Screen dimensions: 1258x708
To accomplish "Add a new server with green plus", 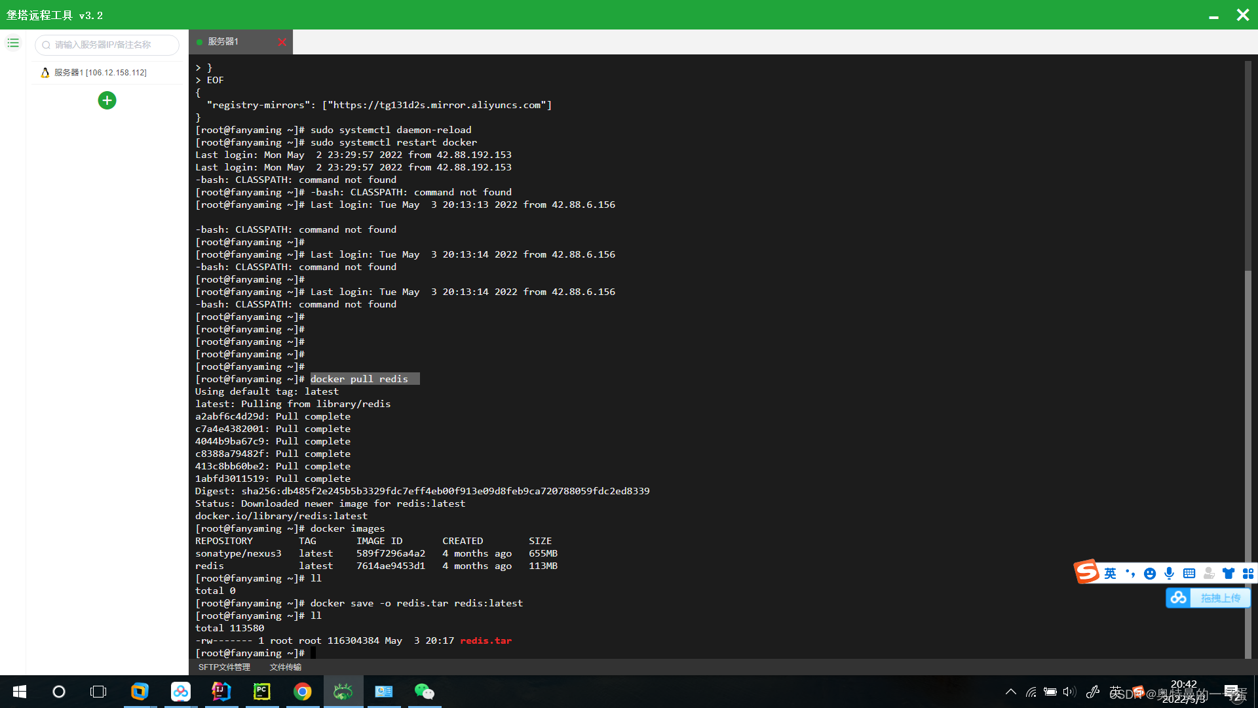I will point(107,100).
